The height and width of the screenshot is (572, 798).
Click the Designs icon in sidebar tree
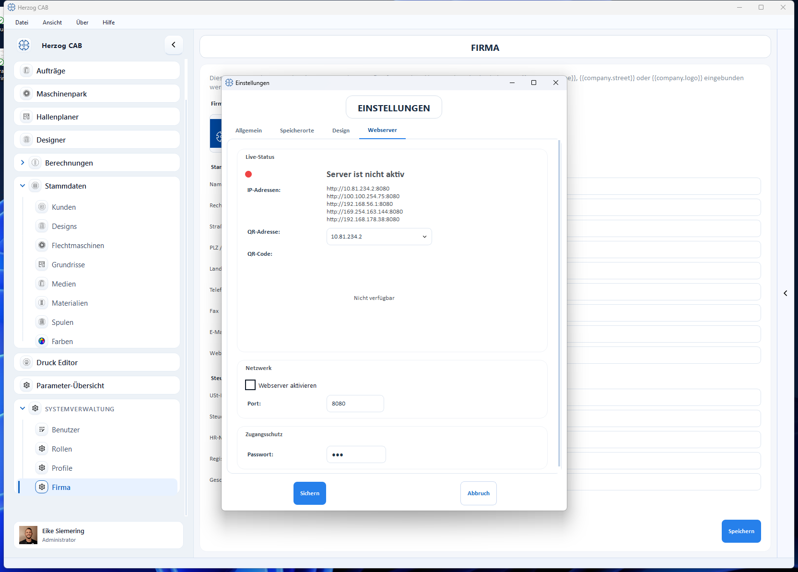[x=42, y=226]
